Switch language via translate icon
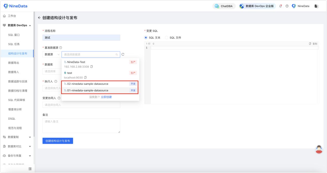 coord(316,6)
